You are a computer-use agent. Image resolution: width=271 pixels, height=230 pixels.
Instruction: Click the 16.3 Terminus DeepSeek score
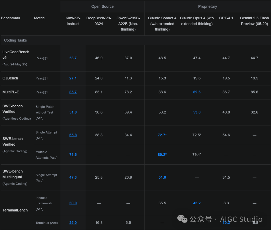(x=99, y=223)
